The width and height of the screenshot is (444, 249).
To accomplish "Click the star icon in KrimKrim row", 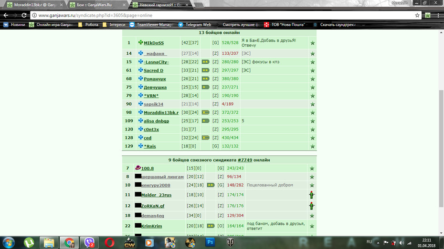I will 312,226.
